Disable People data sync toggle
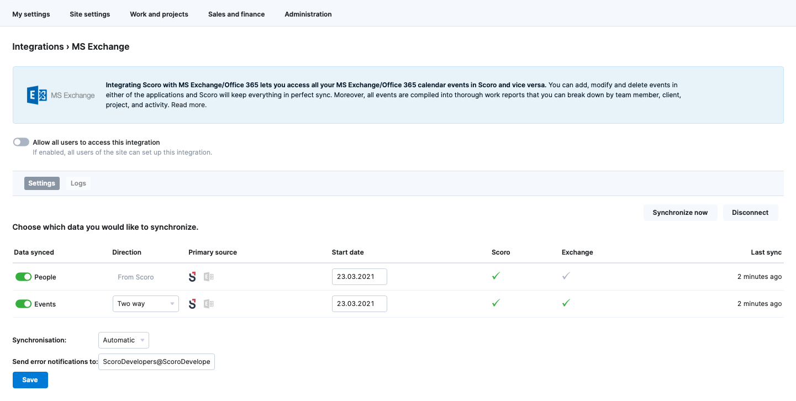The height and width of the screenshot is (401, 796). point(23,277)
